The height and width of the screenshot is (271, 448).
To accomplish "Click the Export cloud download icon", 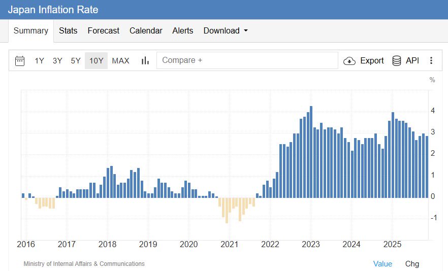I will 349,61.
